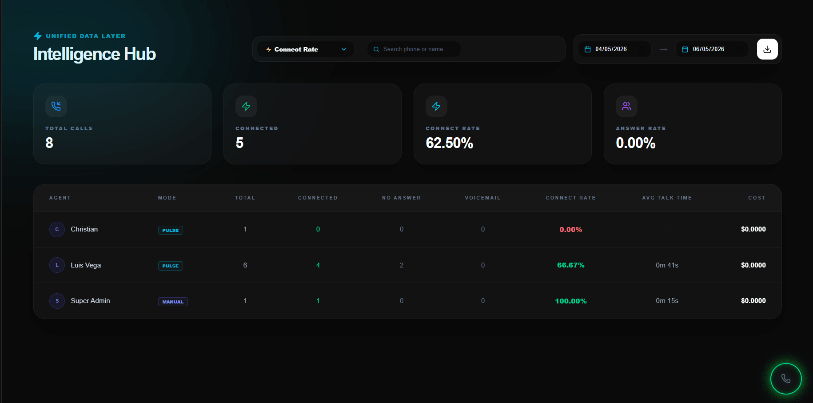Click the start date calendar icon
The width and height of the screenshot is (813, 403).
(587, 49)
